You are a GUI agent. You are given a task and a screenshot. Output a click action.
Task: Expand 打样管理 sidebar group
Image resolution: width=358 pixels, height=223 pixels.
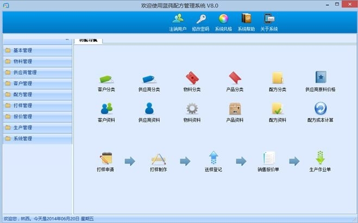[x=37, y=106]
